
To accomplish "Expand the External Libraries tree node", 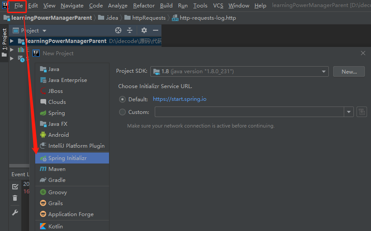I will click(x=11, y=50).
